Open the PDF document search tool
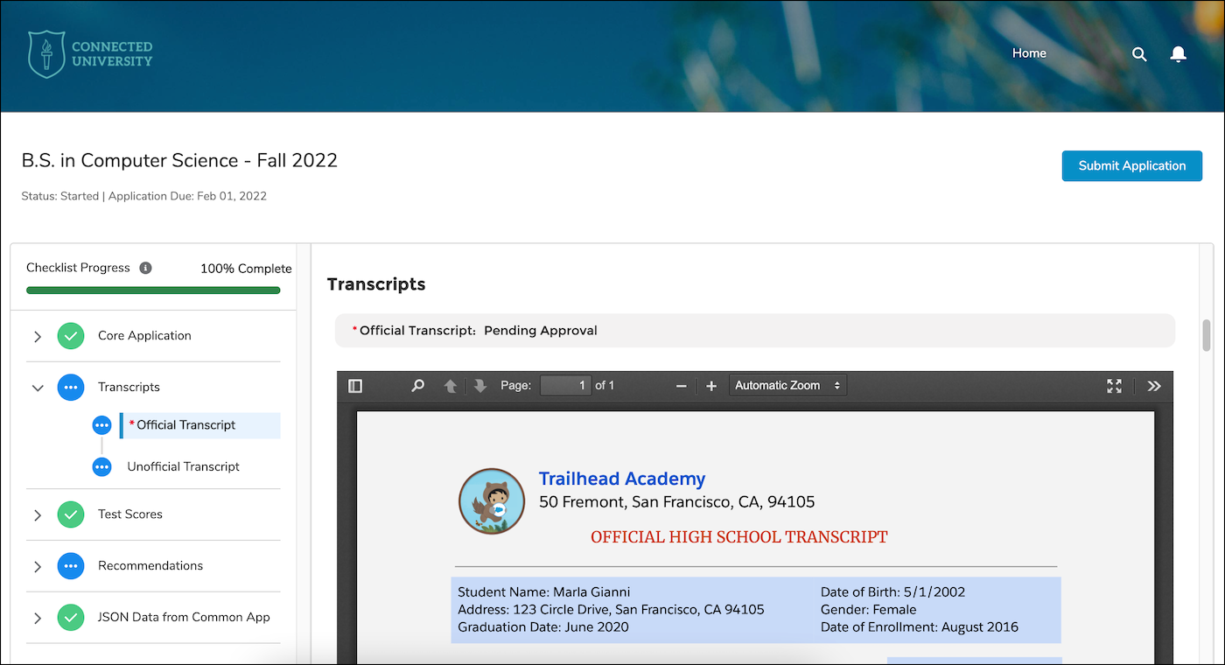The height and width of the screenshot is (665, 1225). pyautogui.click(x=417, y=385)
